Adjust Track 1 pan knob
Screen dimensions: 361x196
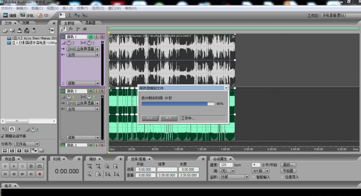tap(89, 43)
